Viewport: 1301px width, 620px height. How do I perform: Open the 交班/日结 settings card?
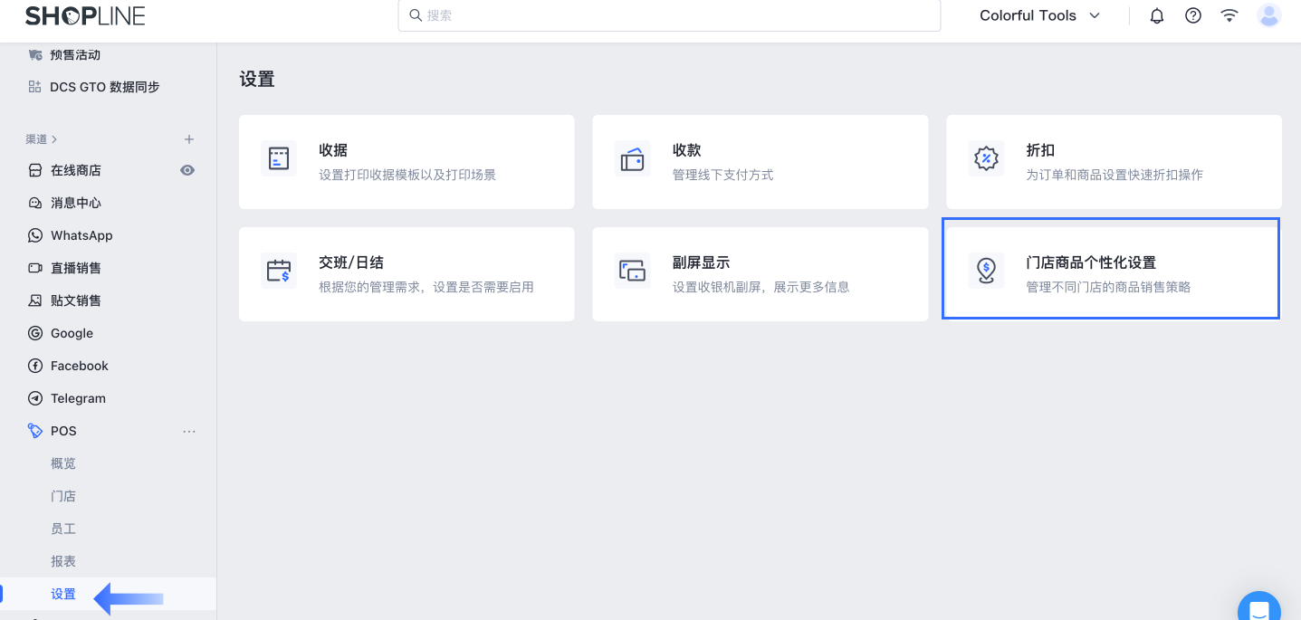(x=407, y=274)
